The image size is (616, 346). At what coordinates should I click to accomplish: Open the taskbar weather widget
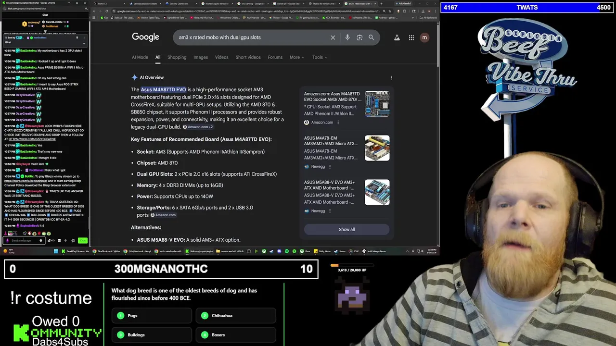point(9,251)
